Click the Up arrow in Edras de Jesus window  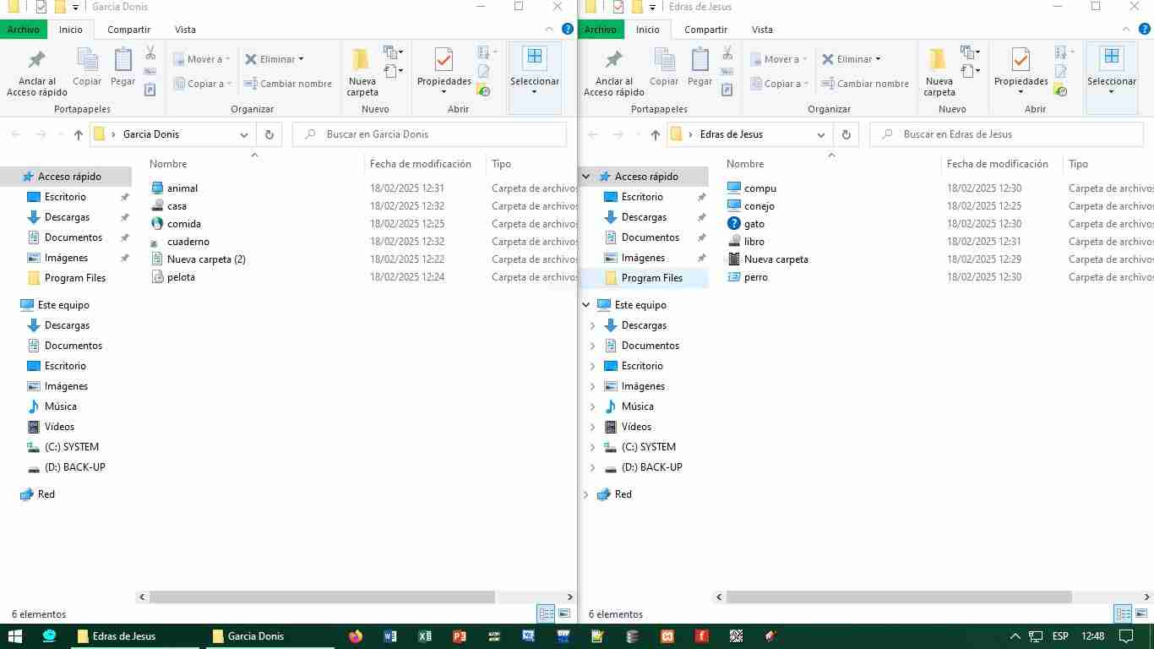click(656, 134)
